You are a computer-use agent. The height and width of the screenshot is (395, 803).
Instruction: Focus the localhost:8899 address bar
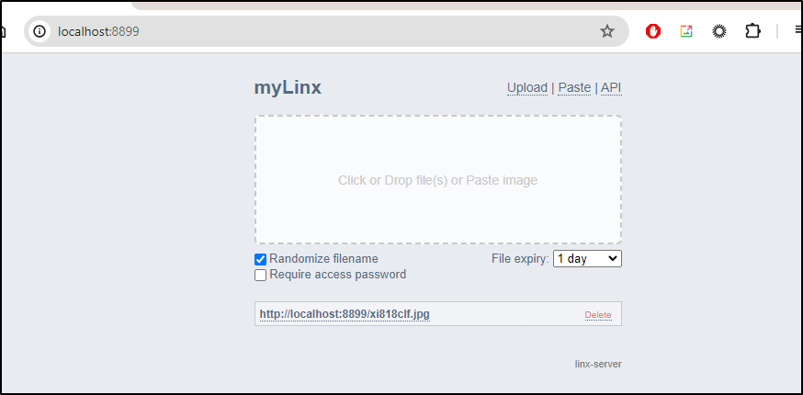(x=328, y=32)
